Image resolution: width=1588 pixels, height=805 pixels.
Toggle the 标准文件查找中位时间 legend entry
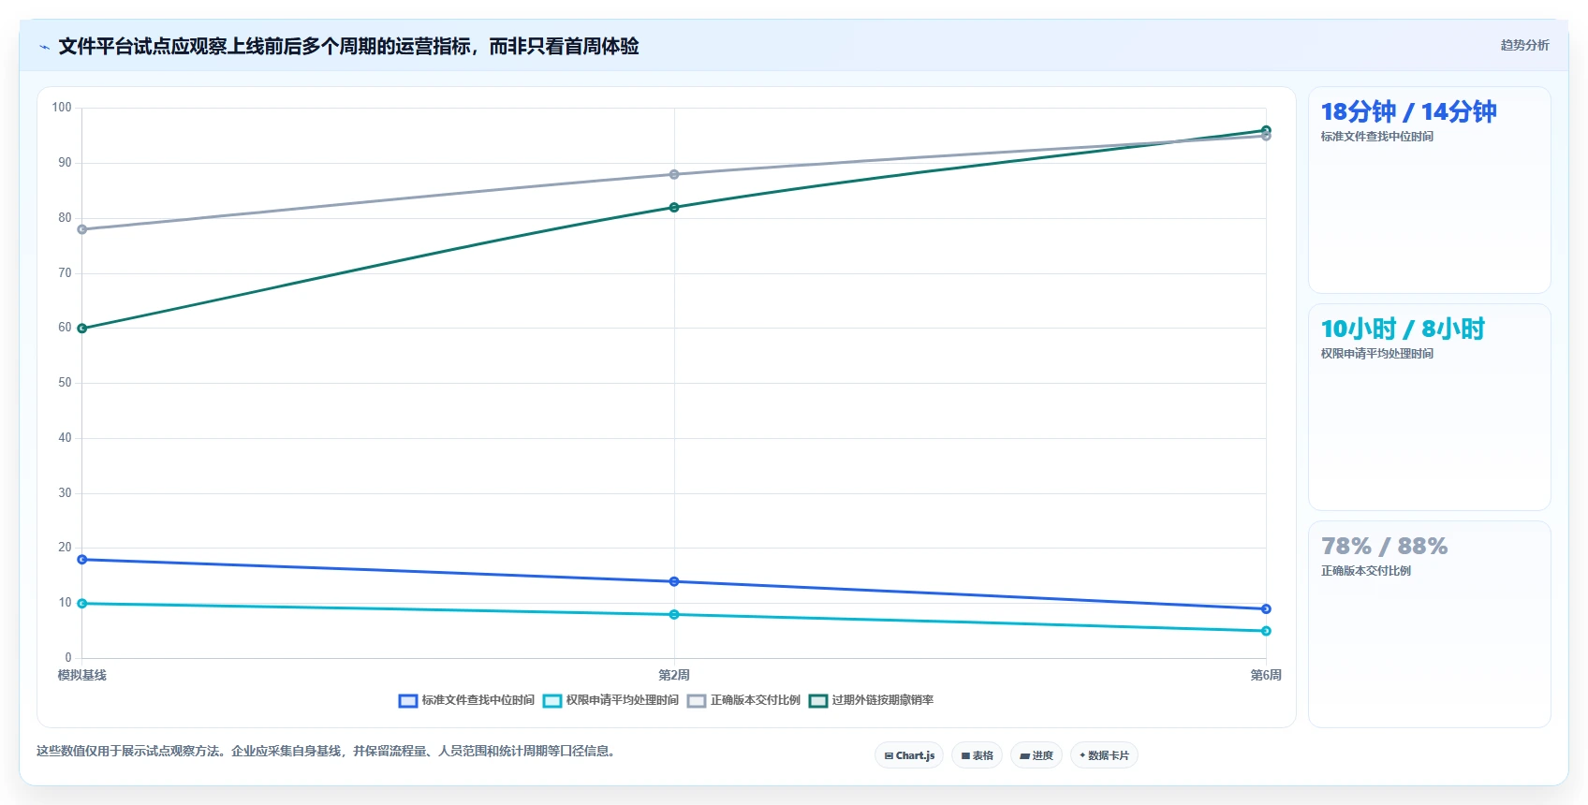(466, 700)
